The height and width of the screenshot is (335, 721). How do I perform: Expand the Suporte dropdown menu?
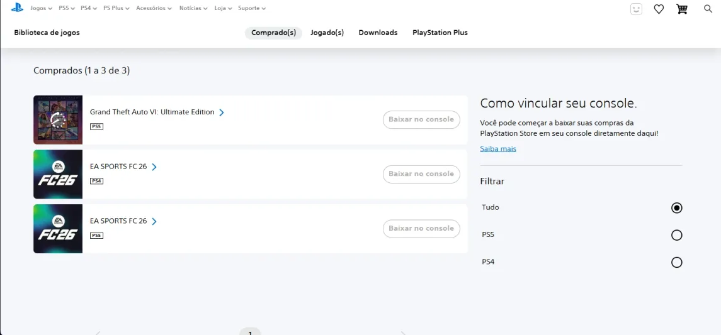point(251,8)
